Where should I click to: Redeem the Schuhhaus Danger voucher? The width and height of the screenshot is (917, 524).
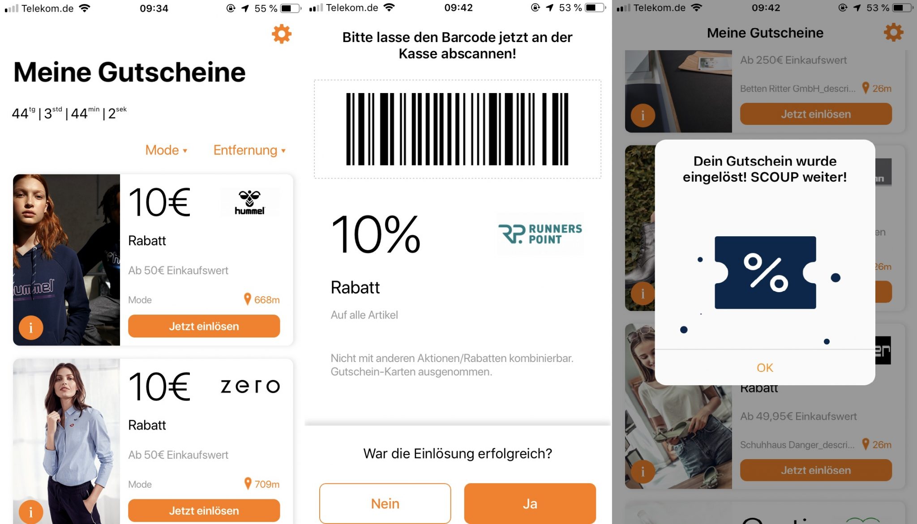coord(816,470)
